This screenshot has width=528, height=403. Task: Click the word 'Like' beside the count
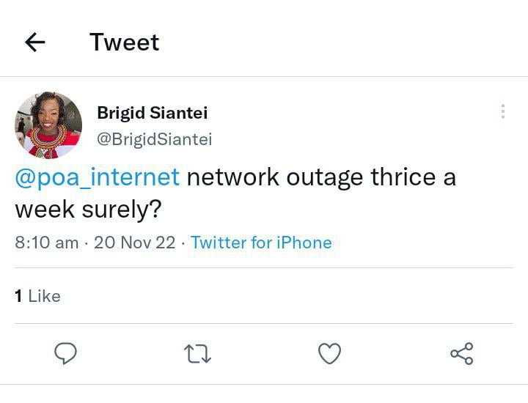45,296
